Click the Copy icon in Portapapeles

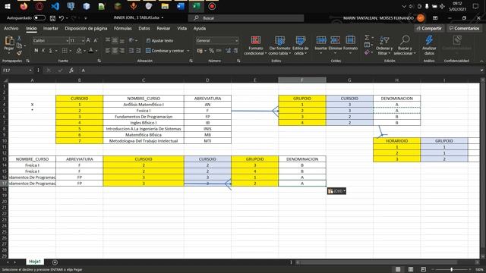click(19, 45)
